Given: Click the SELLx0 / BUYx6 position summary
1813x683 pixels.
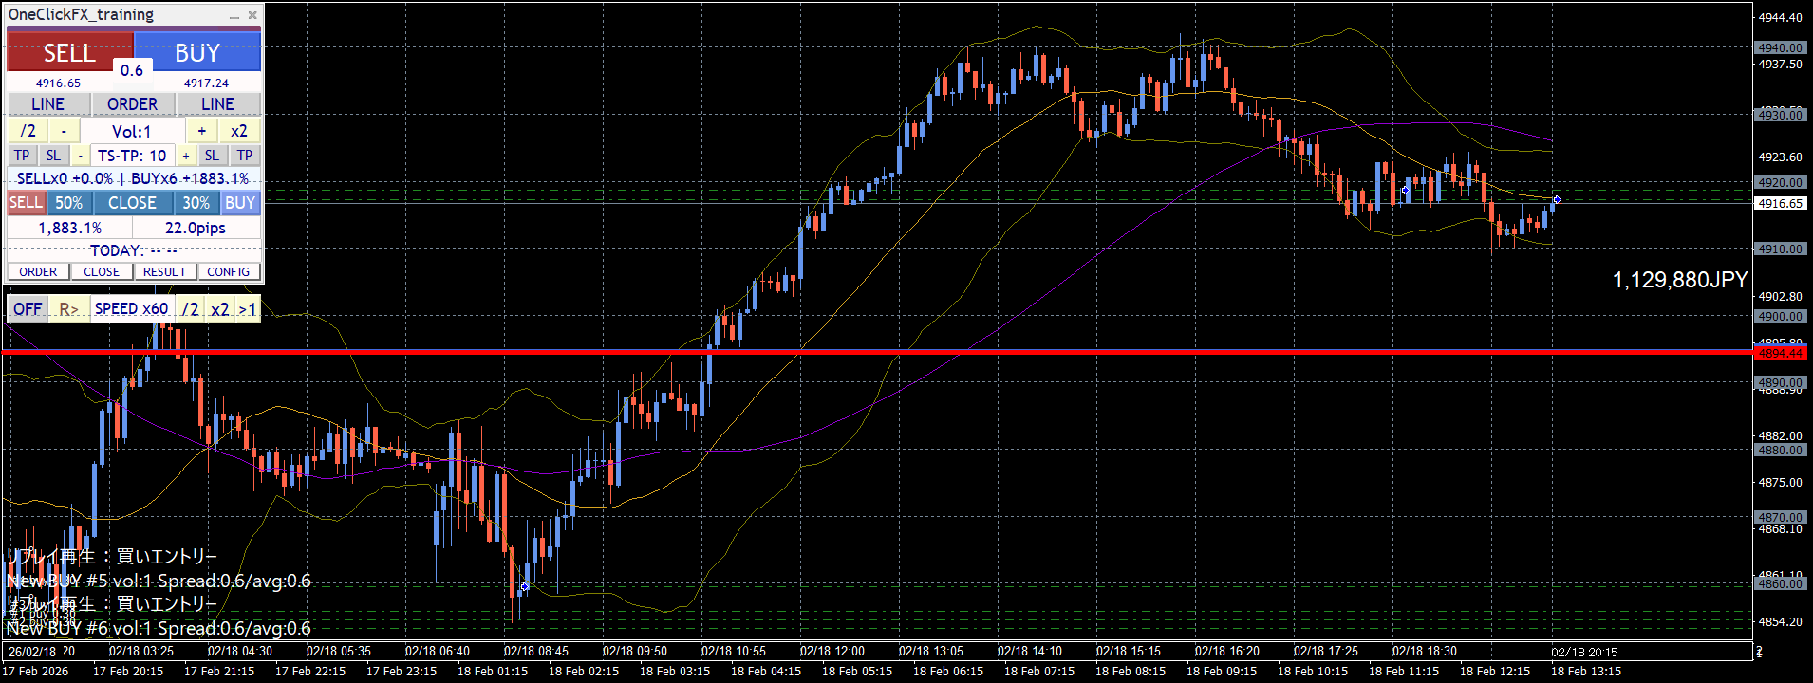Looking at the screenshot, I should coord(133,178).
